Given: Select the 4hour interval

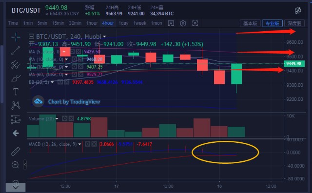Looking at the screenshot, I should click(108, 23).
